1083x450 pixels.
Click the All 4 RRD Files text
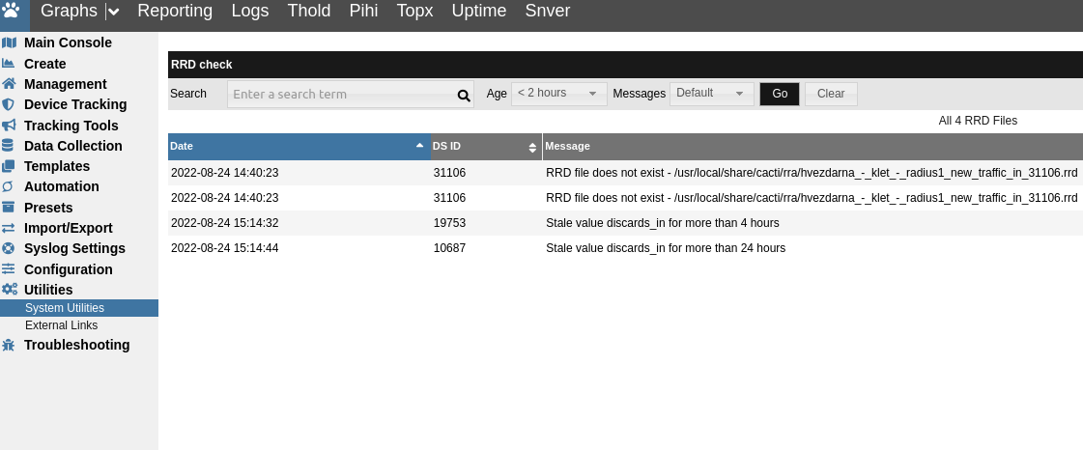point(978,121)
